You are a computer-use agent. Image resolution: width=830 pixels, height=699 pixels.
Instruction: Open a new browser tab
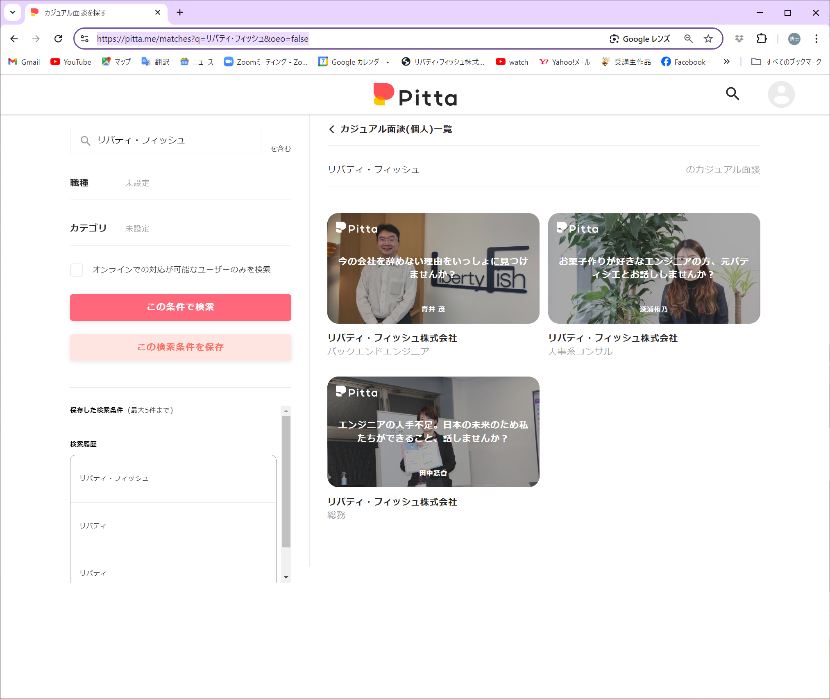(180, 12)
